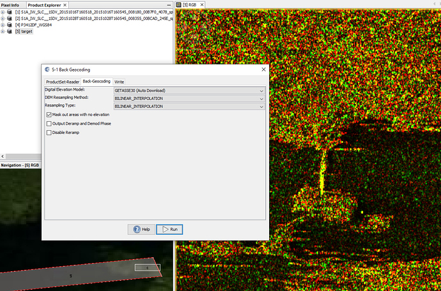Viewport: 441px width, 291px height.
Task: Switch to the Product Explorer tab
Action: (x=44, y=5)
